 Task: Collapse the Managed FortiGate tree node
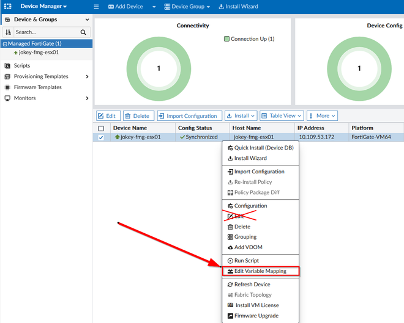click(5, 44)
